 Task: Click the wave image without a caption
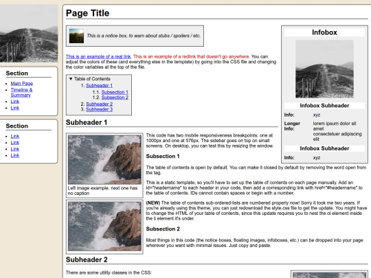[x=104, y=227]
